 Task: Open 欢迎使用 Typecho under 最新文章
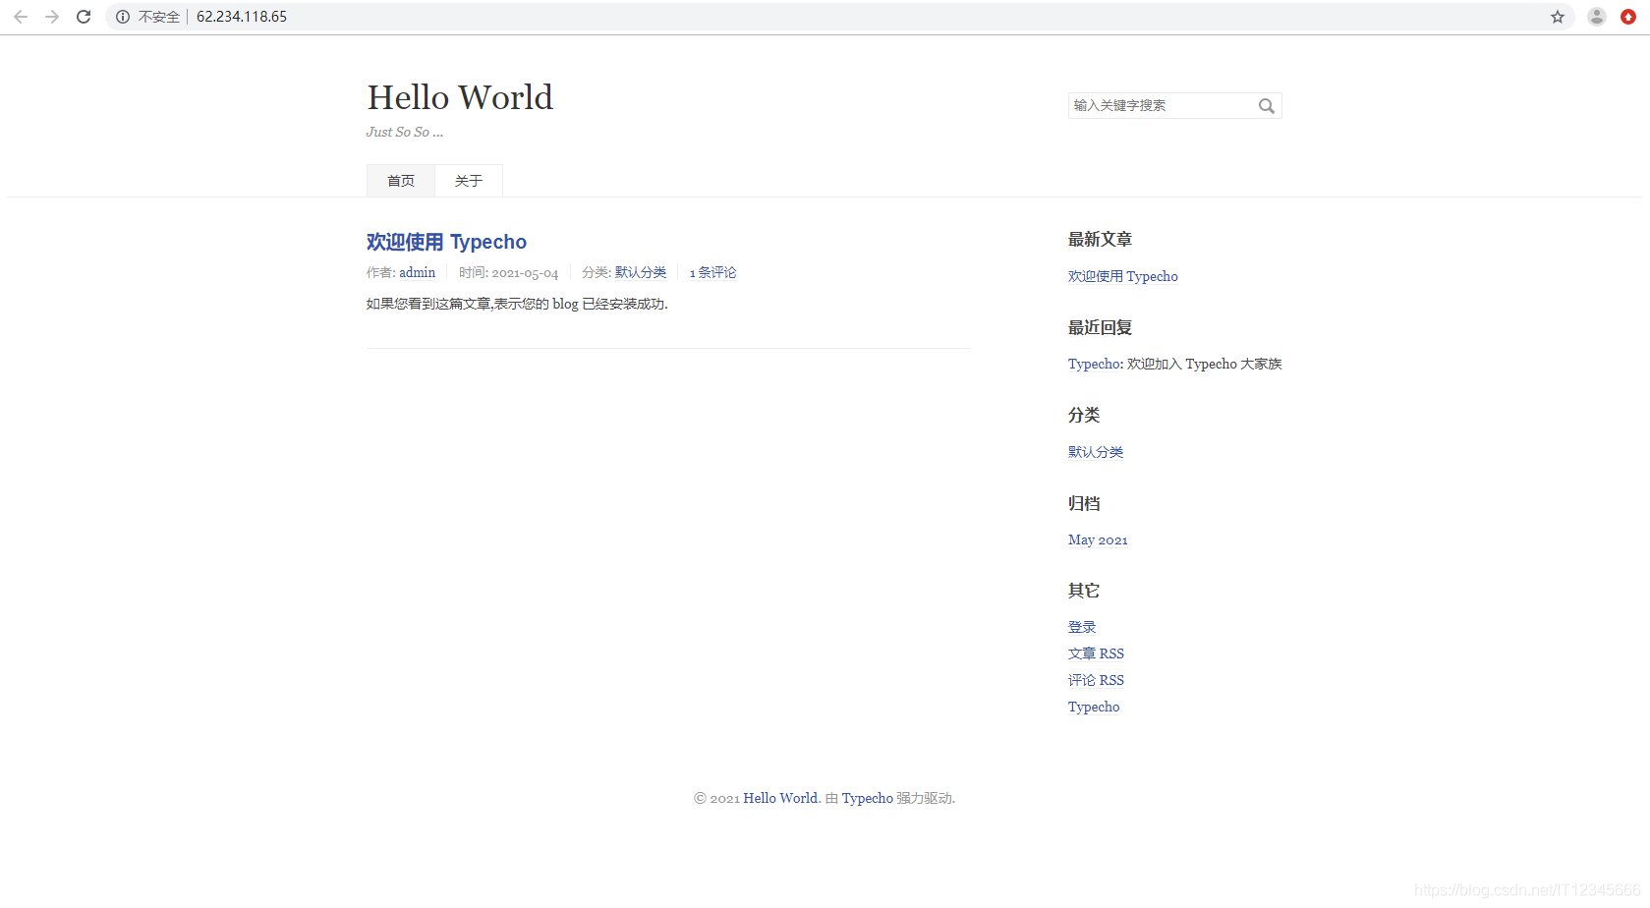click(1123, 276)
